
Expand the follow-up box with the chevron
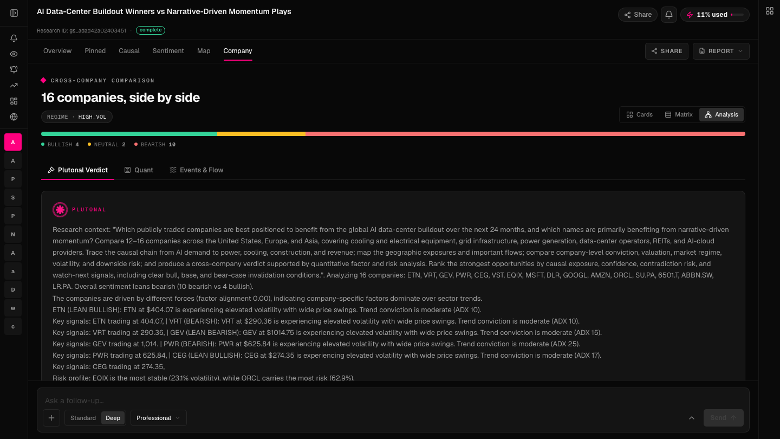[x=692, y=418]
